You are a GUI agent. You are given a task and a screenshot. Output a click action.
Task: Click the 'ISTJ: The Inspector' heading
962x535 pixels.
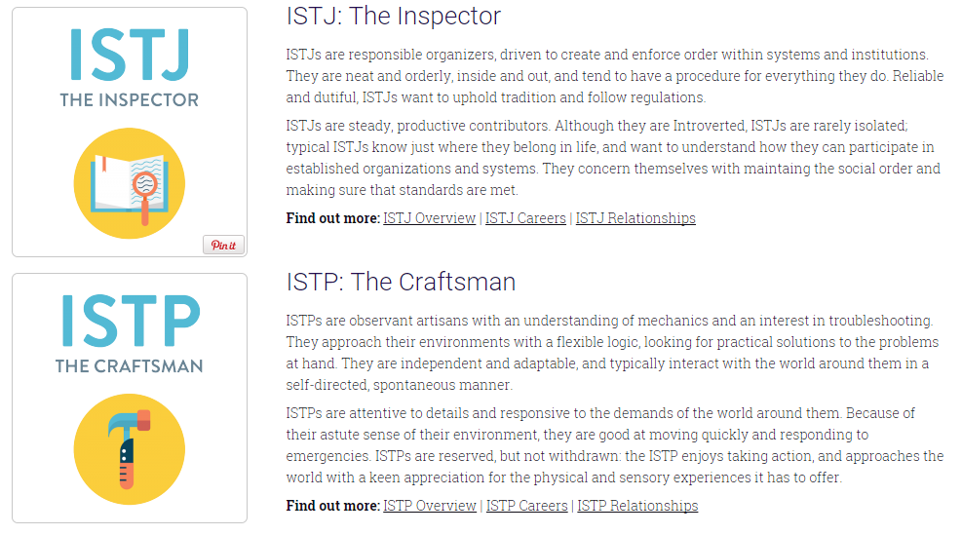point(393,16)
